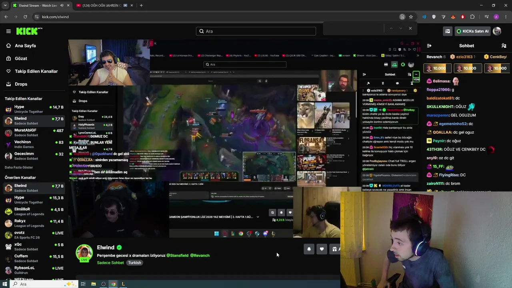Click the KICK logo
This screenshot has height=288, width=512.
(x=29, y=31)
